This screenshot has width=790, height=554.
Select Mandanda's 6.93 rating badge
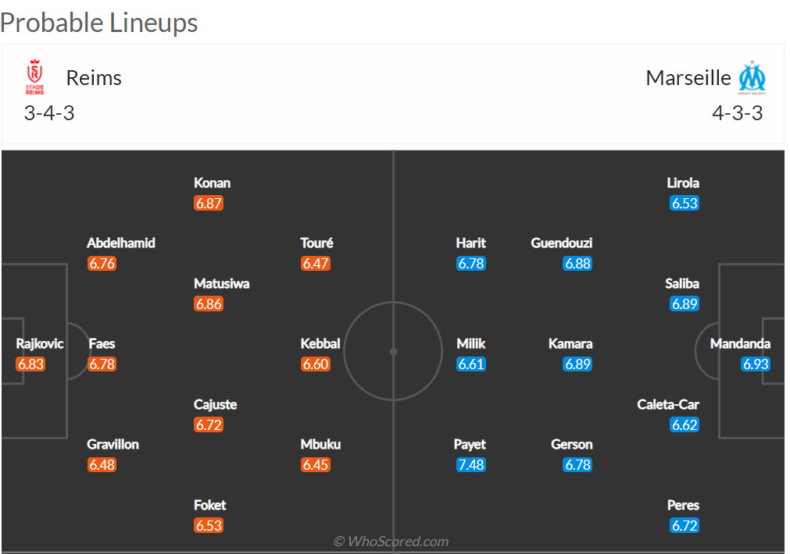click(x=756, y=364)
